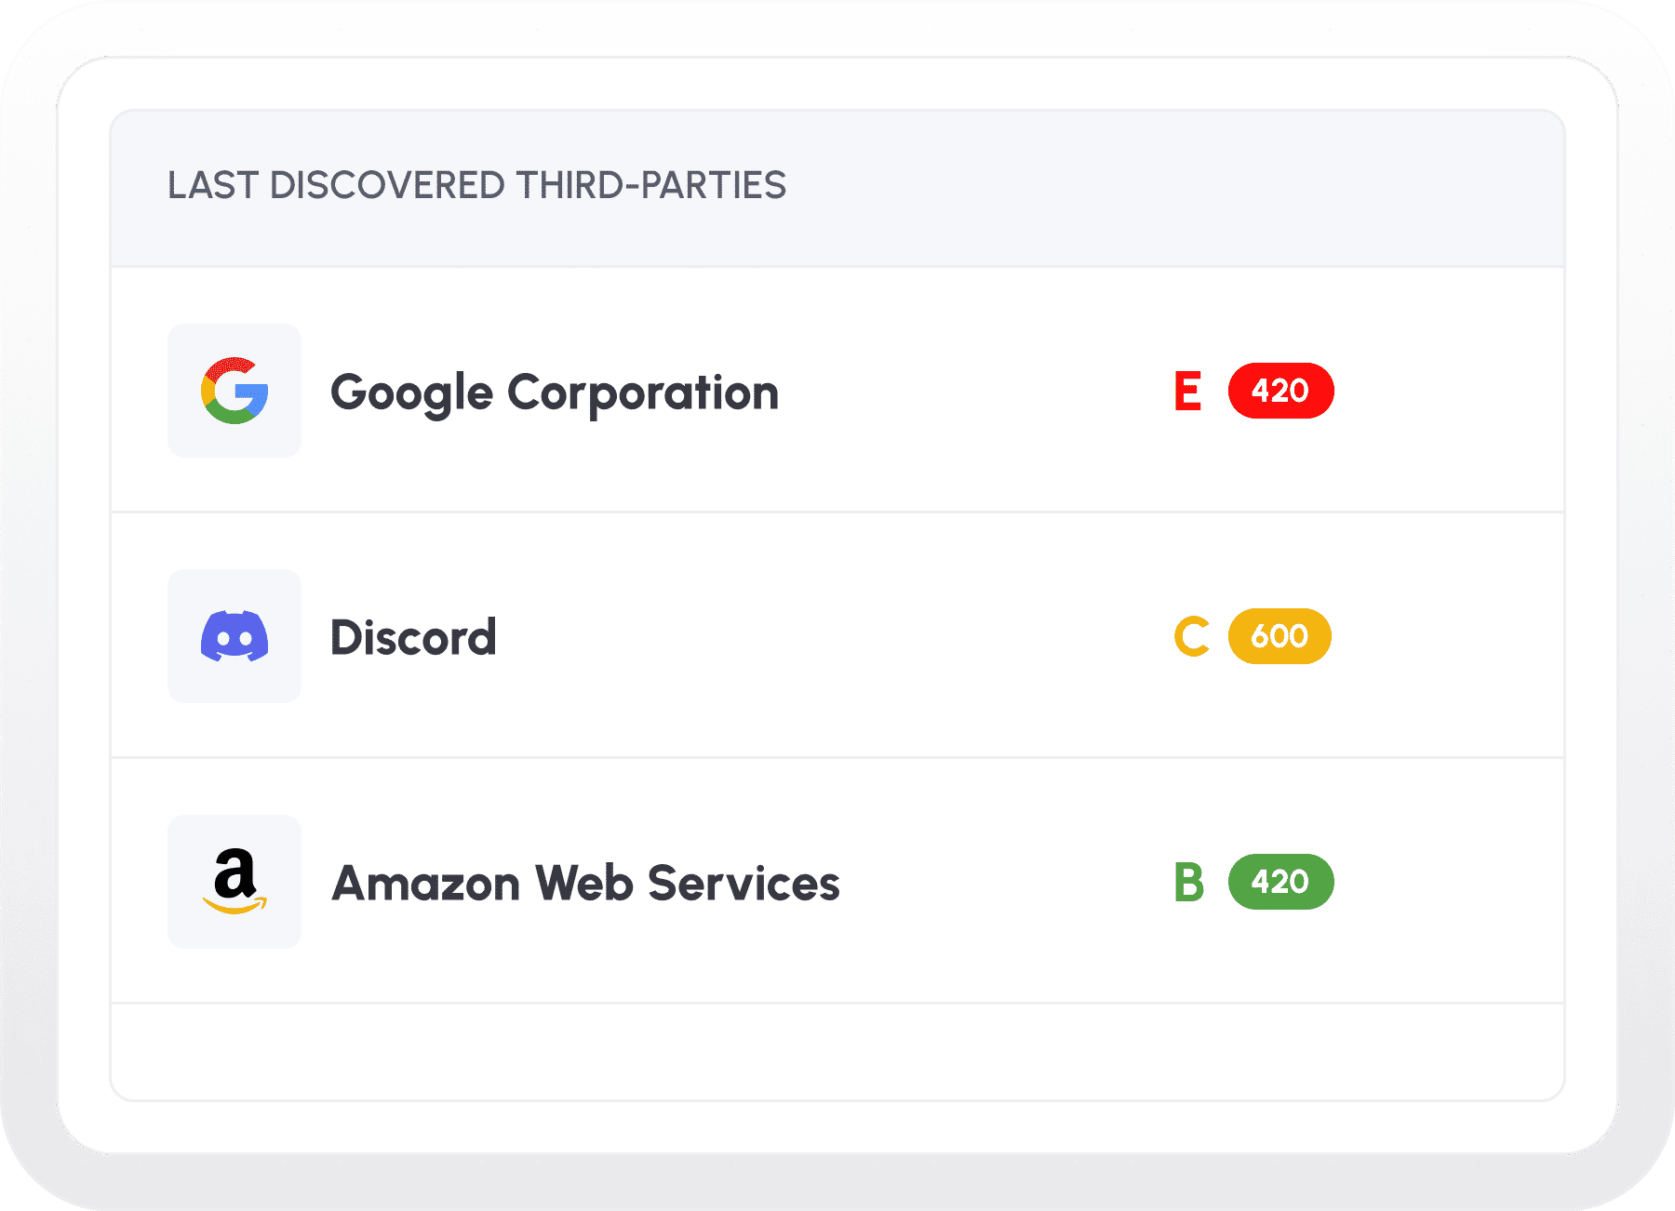Click the green B grade letter
The height and width of the screenshot is (1211, 1675).
click(1189, 882)
